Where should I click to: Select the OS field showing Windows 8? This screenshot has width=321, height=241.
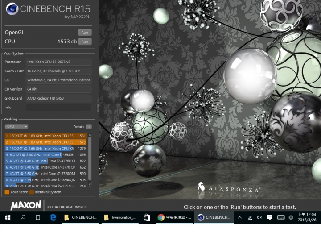pos(58,80)
